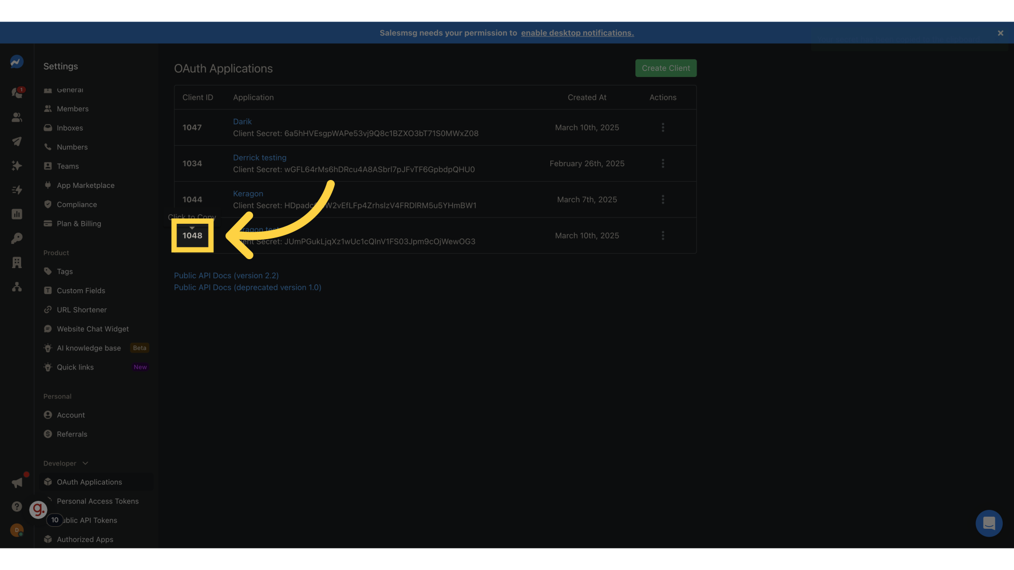This screenshot has height=570, width=1014.
Task: Open Tags settings
Action: [x=65, y=271]
